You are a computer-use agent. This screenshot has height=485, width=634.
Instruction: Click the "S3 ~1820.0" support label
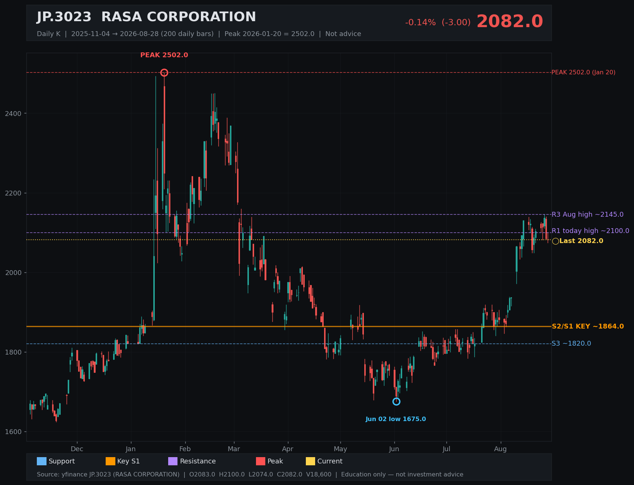pos(571,343)
